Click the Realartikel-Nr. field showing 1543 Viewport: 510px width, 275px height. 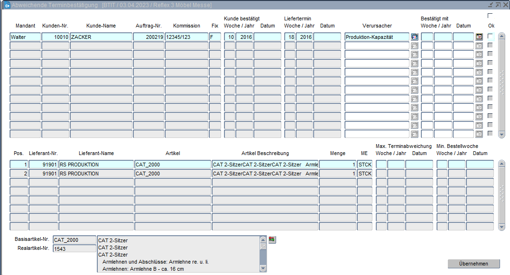74,248
